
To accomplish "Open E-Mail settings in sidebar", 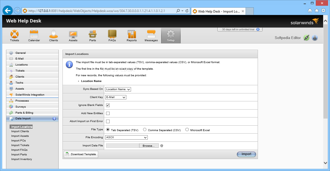I will tap(32, 59).
